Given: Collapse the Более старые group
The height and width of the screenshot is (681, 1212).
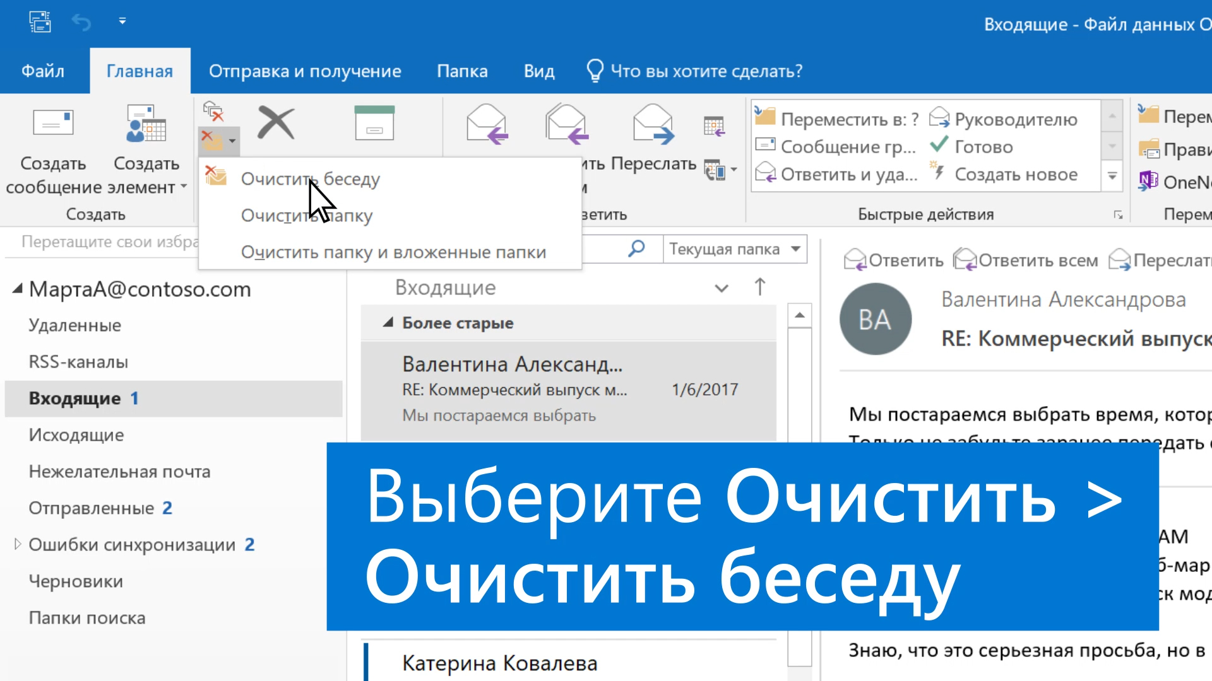Looking at the screenshot, I should (388, 323).
